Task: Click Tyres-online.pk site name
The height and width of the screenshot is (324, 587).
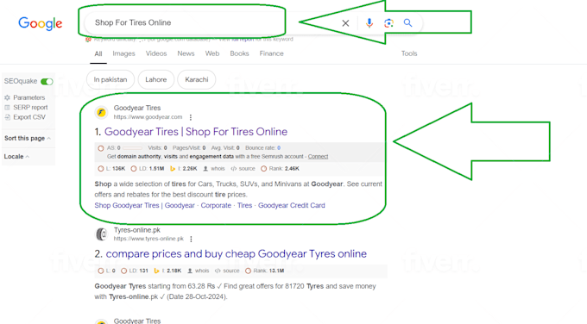Action: pos(137,230)
